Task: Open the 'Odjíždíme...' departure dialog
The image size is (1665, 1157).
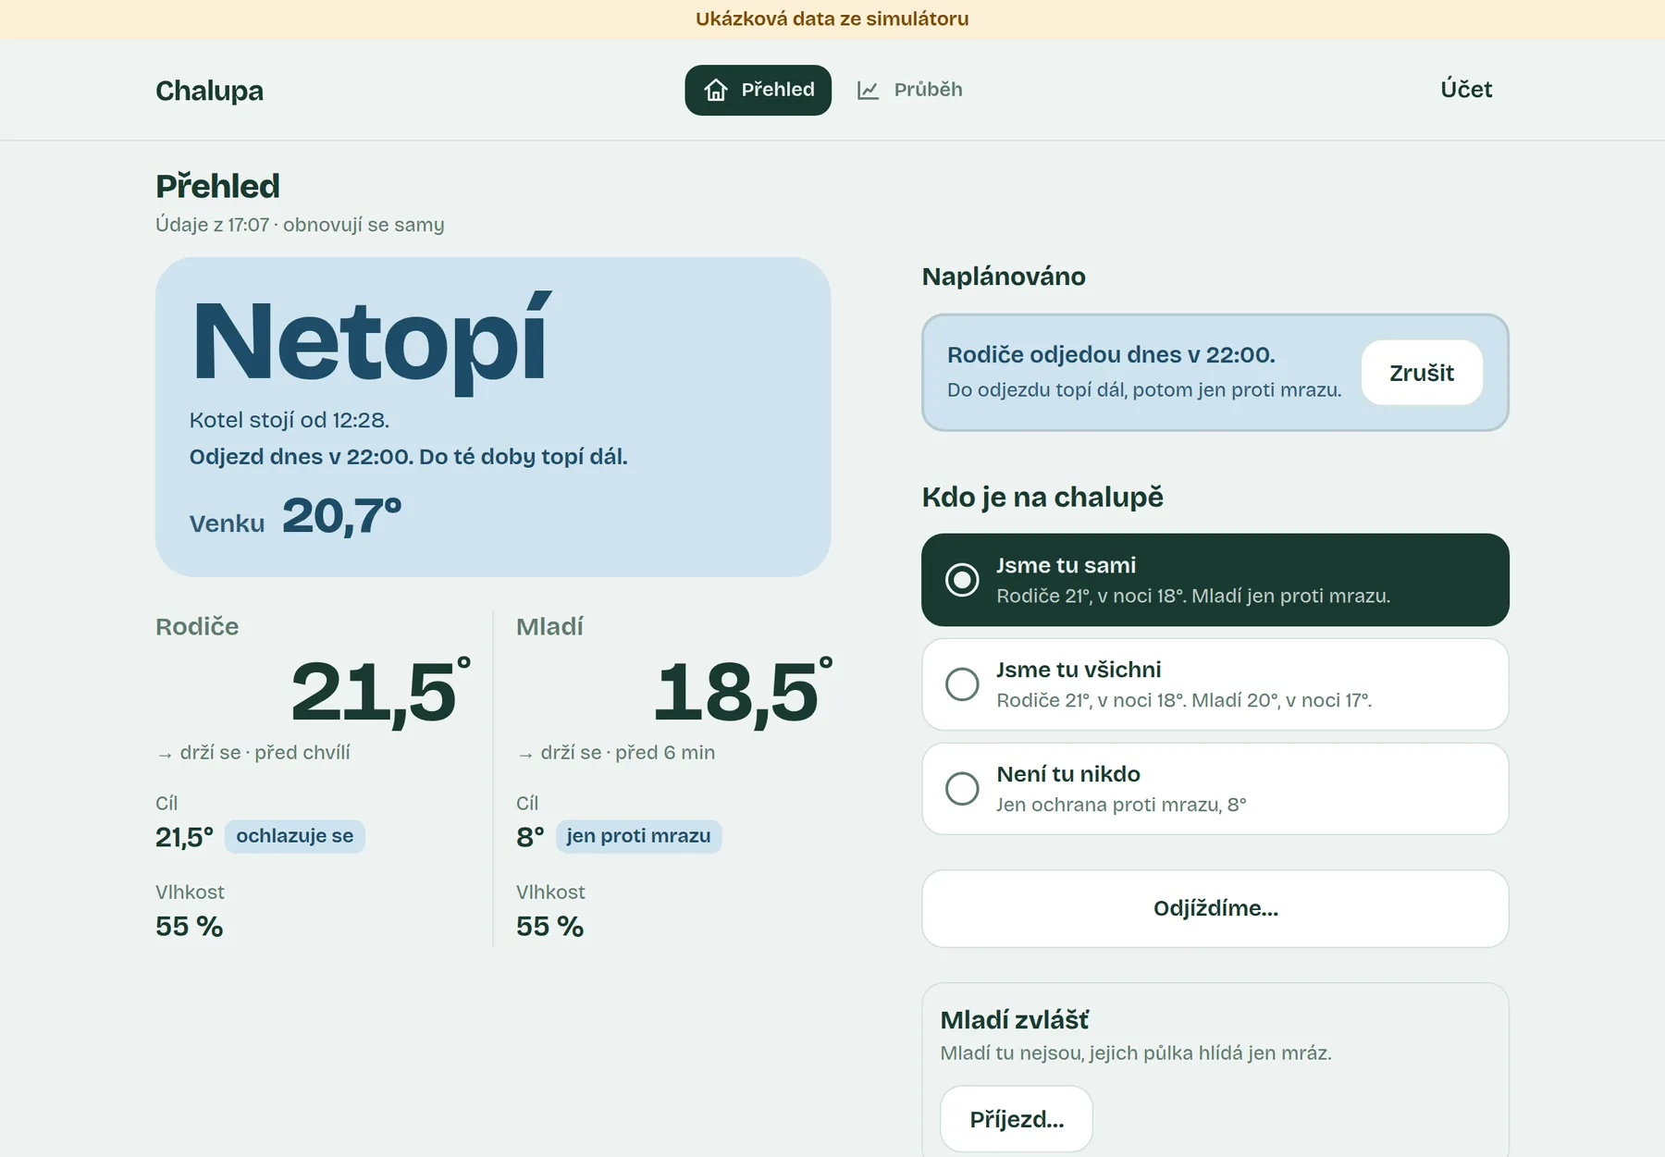Action: click(1215, 908)
